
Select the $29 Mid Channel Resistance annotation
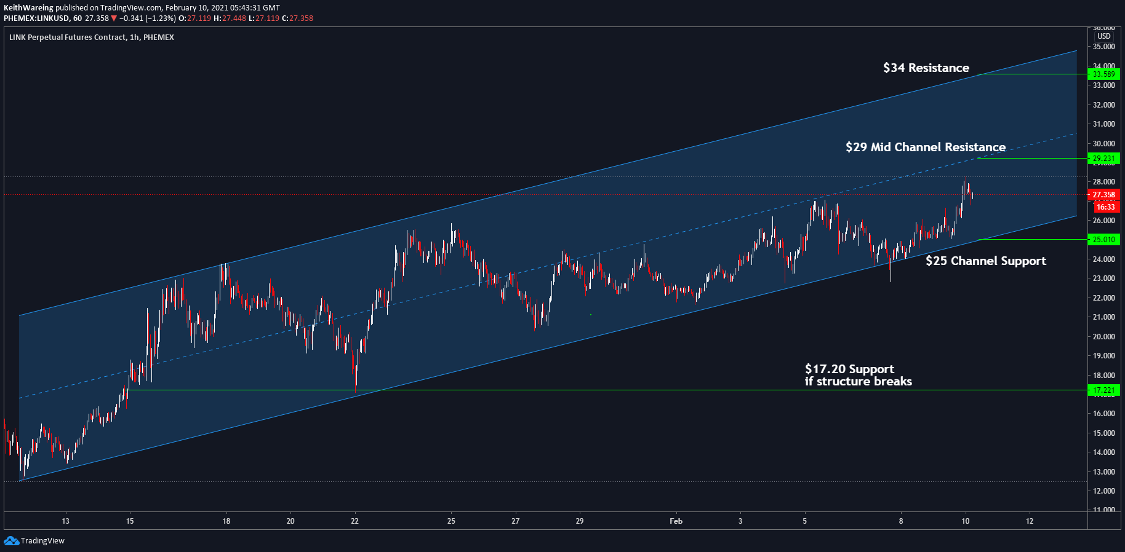(925, 148)
